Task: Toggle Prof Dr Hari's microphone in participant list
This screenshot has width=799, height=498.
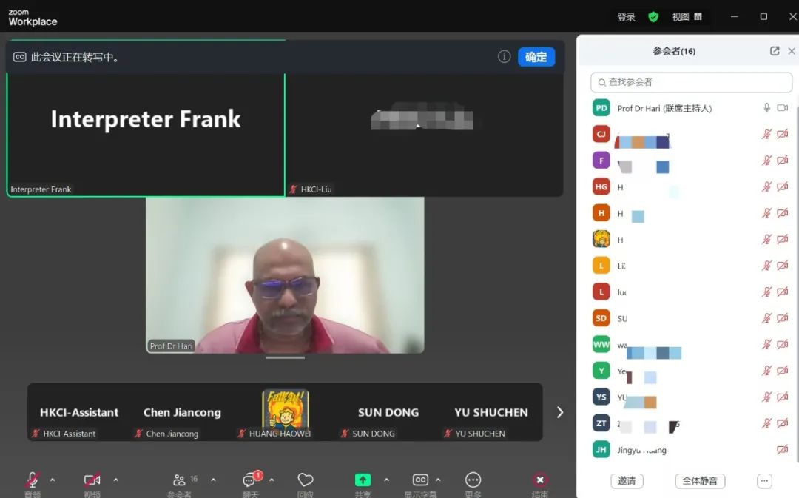Action: coord(766,108)
